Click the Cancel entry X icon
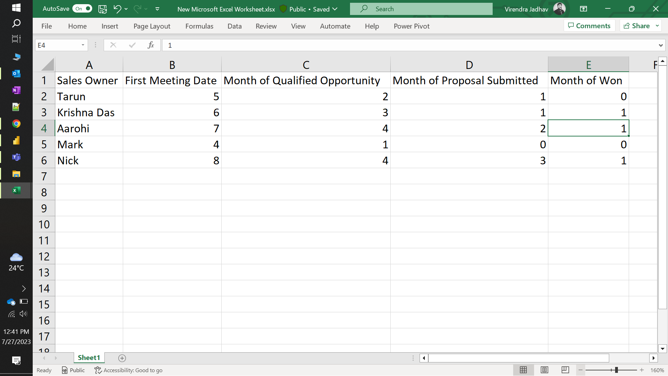Viewport: 668px width, 376px height. coord(113,45)
